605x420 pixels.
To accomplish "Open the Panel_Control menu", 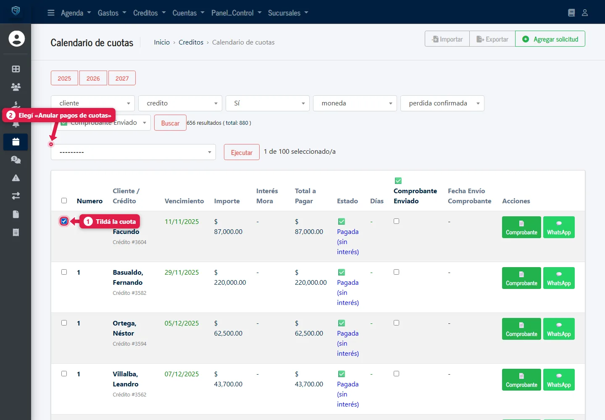I will (237, 13).
